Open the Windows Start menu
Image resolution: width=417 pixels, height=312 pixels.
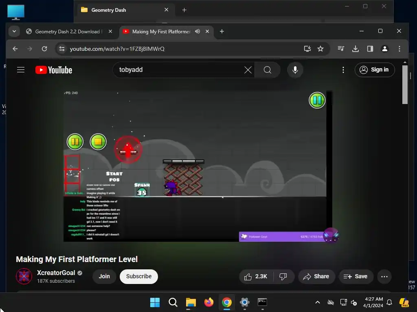click(155, 302)
